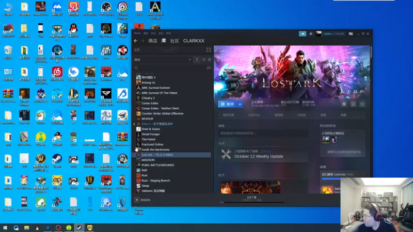Open Lost Ark manage settings gear
Viewport: 413px width, 232px height.
tap(344, 104)
